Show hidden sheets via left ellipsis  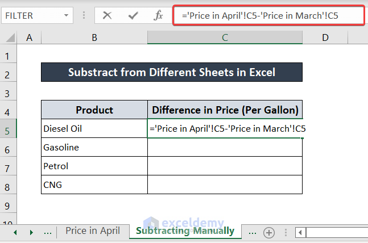click(48, 232)
